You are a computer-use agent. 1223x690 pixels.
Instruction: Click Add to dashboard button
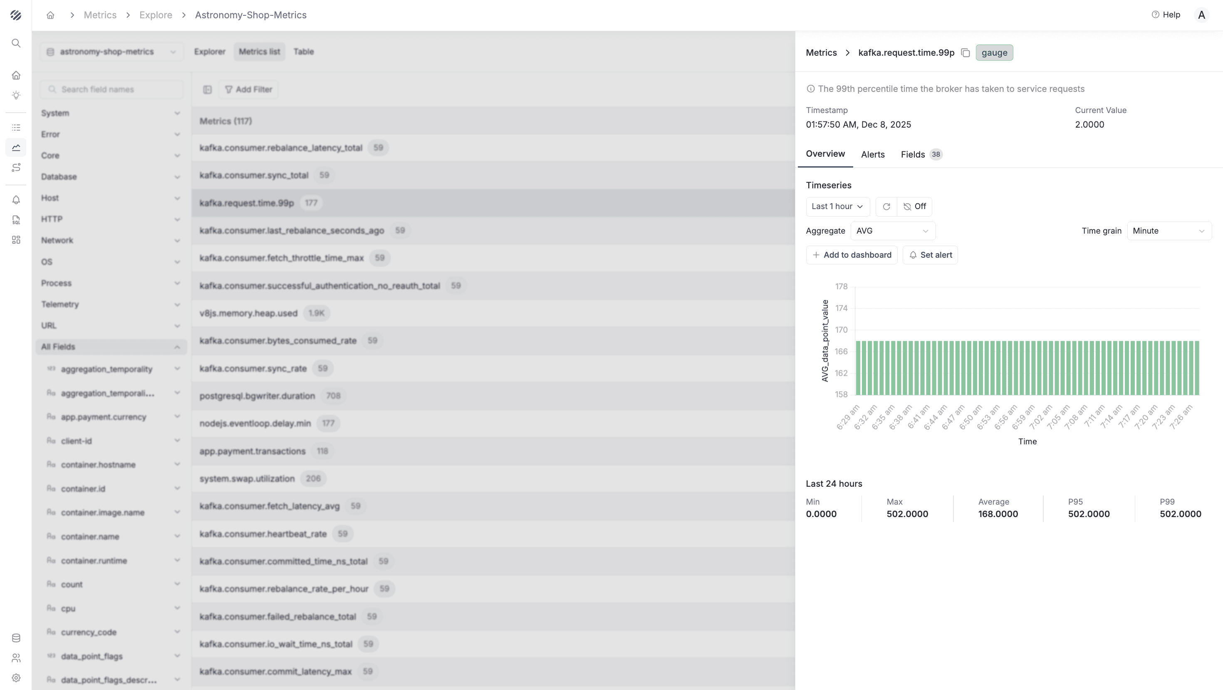pos(852,255)
